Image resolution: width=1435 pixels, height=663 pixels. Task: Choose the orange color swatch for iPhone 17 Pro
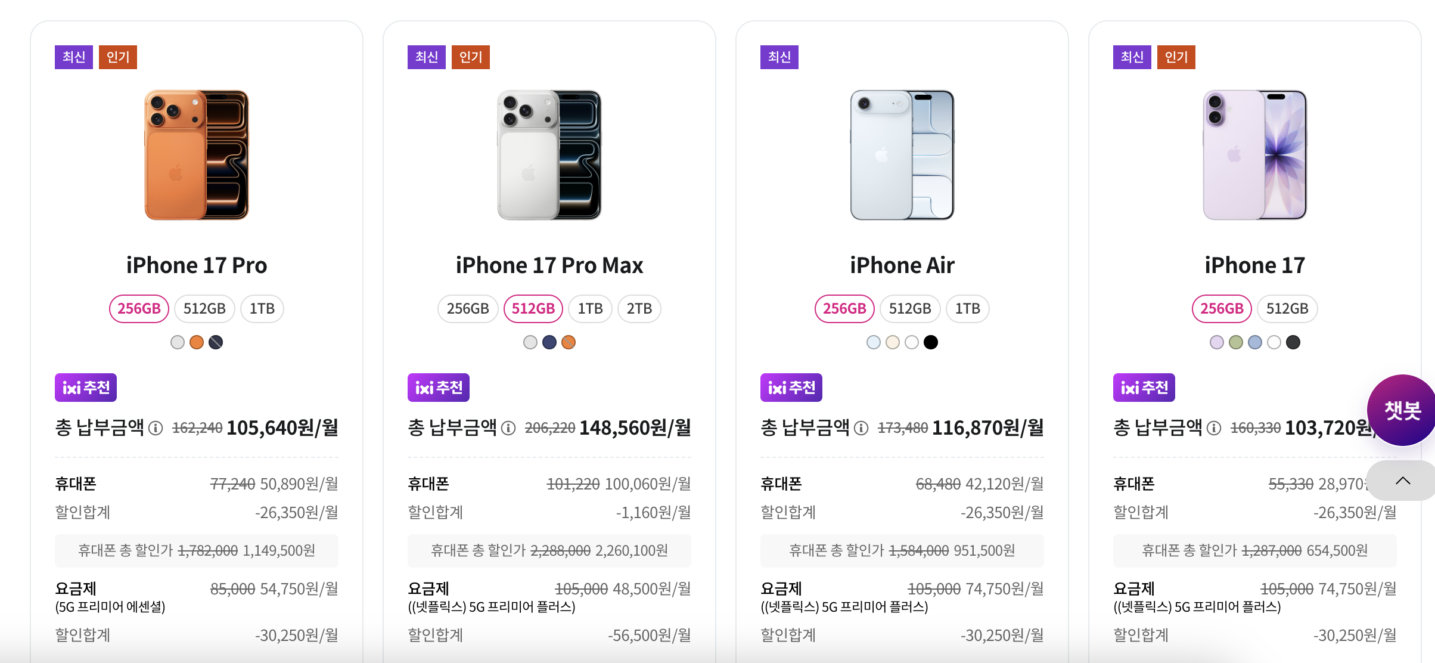pyautogui.click(x=197, y=342)
